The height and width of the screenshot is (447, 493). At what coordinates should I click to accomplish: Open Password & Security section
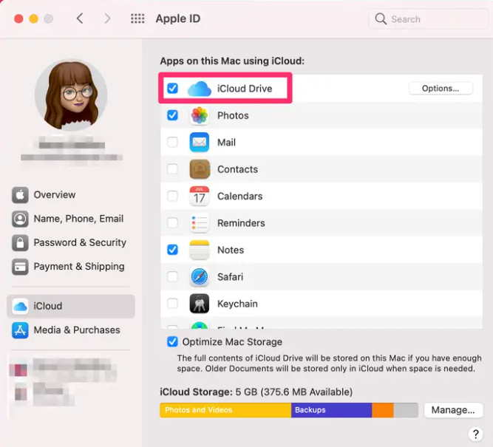(x=72, y=242)
